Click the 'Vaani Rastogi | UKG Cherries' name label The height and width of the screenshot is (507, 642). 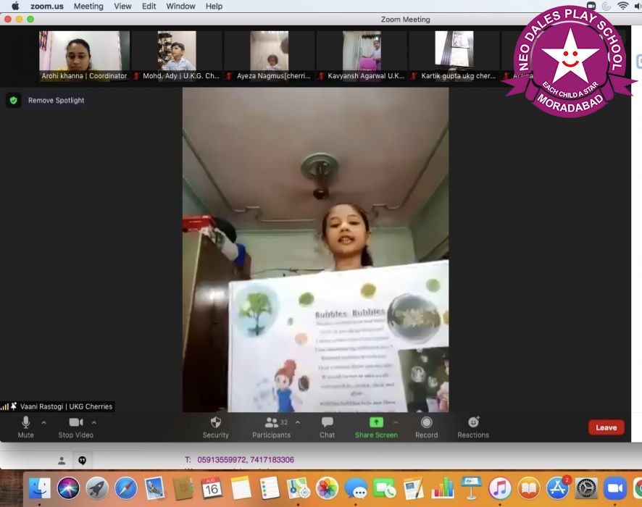pyautogui.click(x=66, y=406)
